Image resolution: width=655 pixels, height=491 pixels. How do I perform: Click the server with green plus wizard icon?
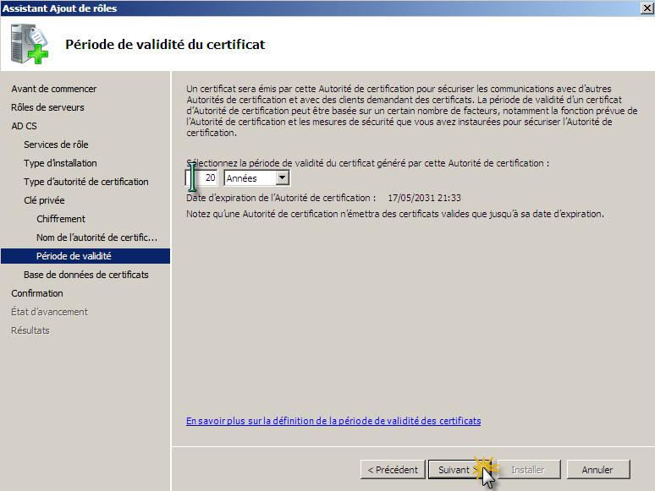tap(30, 44)
